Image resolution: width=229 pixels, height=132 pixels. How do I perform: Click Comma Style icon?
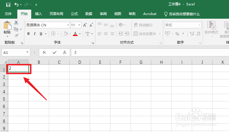pyautogui.click(x=183, y=34)
